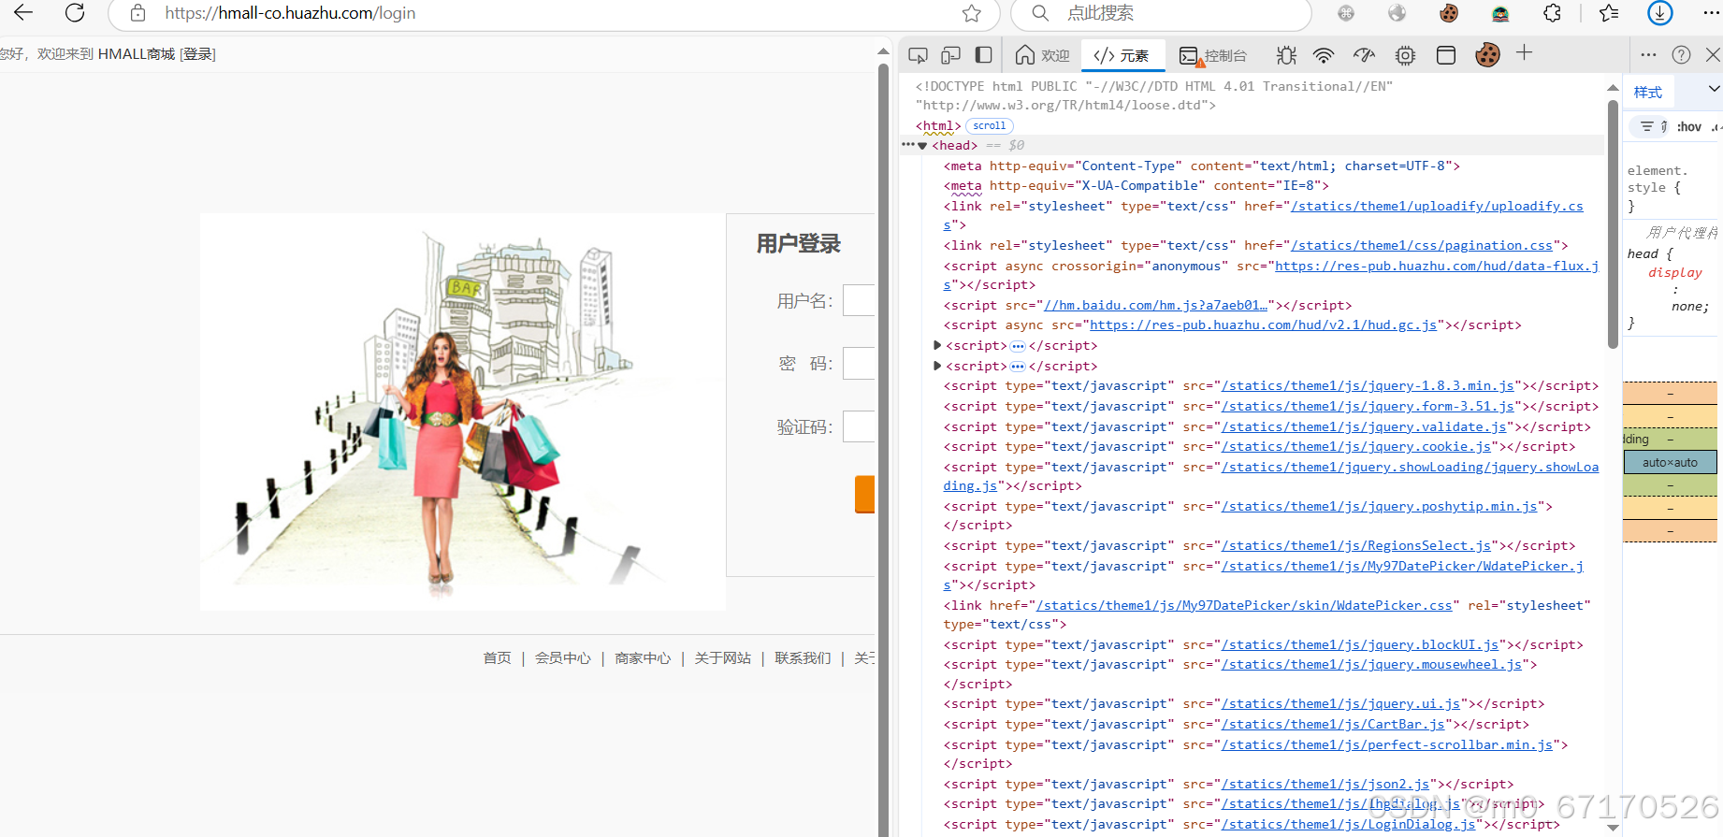Open the graduate avatar extension
The image size is (1723, 837).
tap(1500, 13)
